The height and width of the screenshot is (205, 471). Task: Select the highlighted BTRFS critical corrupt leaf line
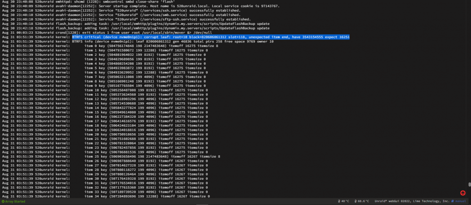[x=211, y=37]
